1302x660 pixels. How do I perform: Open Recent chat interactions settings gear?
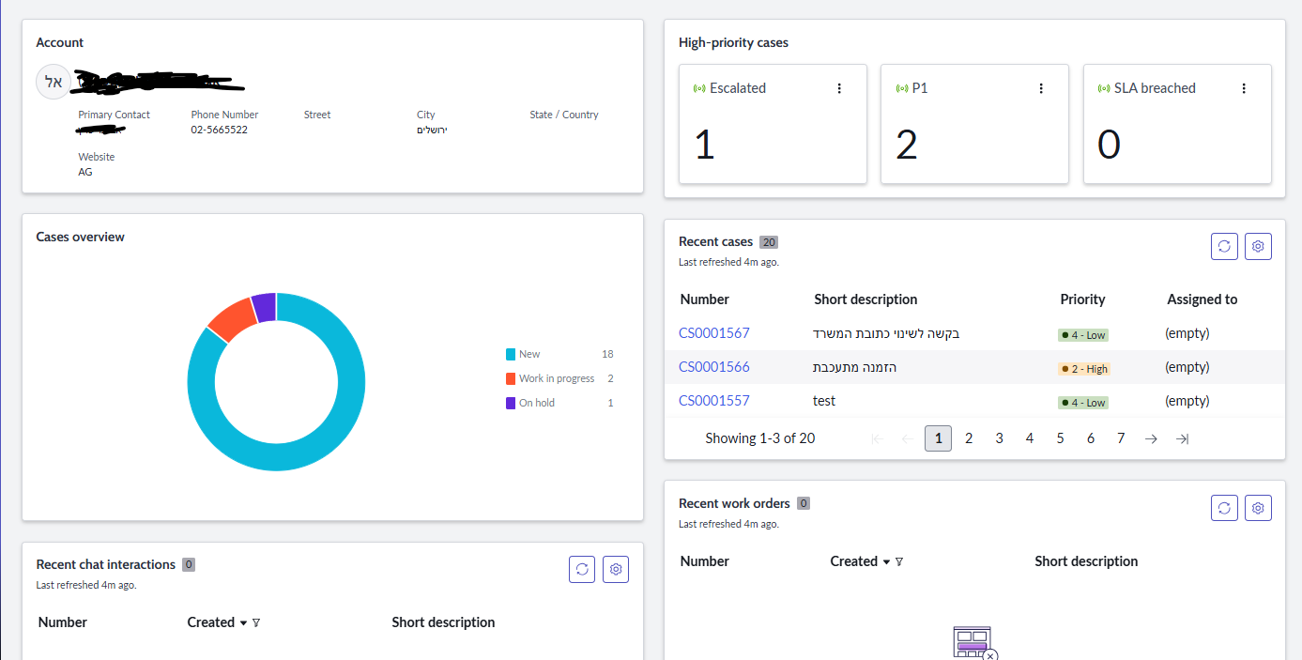pos(616,569)
